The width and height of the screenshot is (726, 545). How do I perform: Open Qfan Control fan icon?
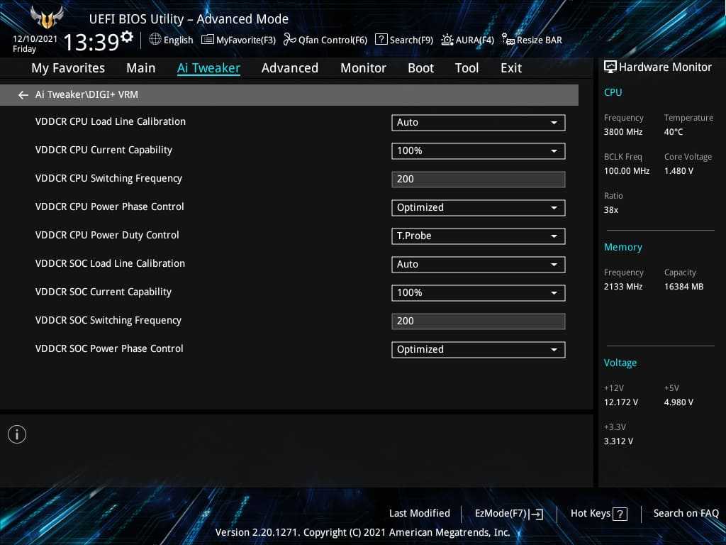(x=289, y=40)
